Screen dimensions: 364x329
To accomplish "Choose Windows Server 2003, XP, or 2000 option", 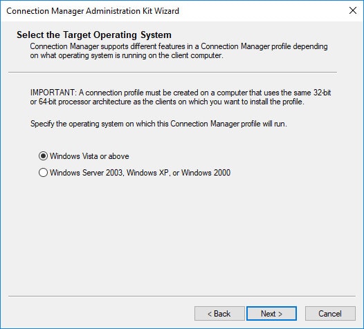I will (x=43, y=173).
